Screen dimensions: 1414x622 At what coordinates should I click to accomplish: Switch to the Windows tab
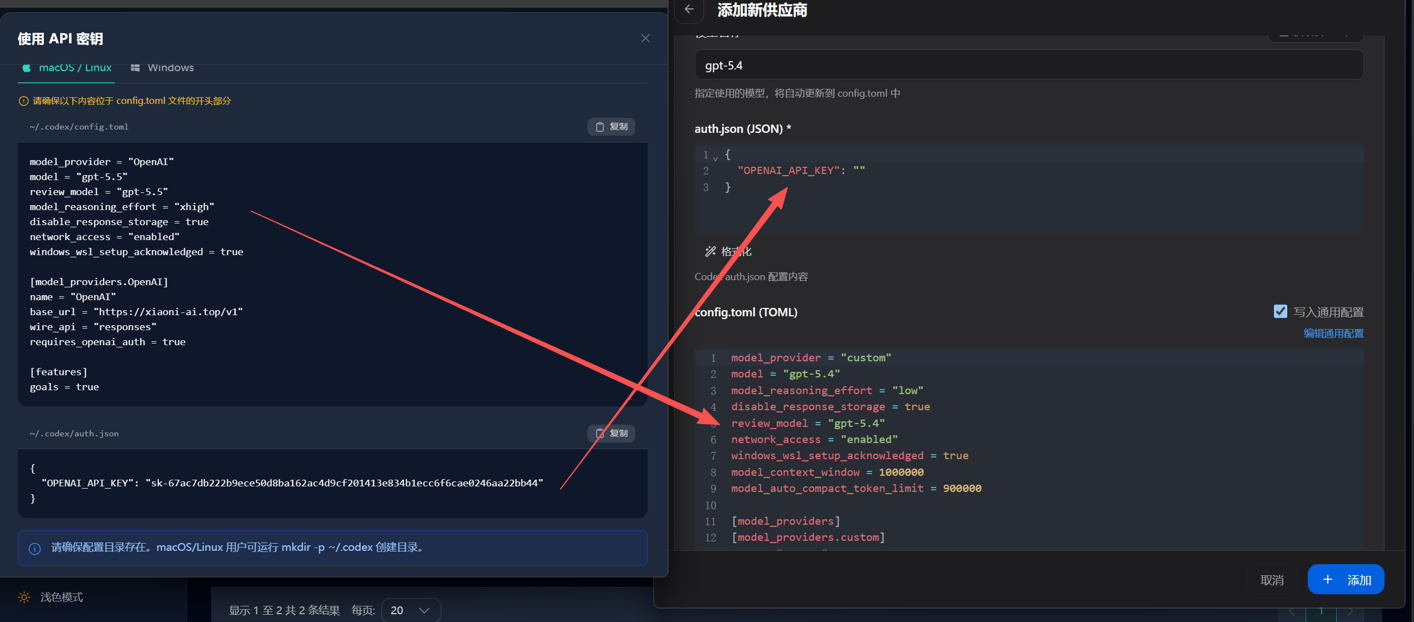[162, 68]
